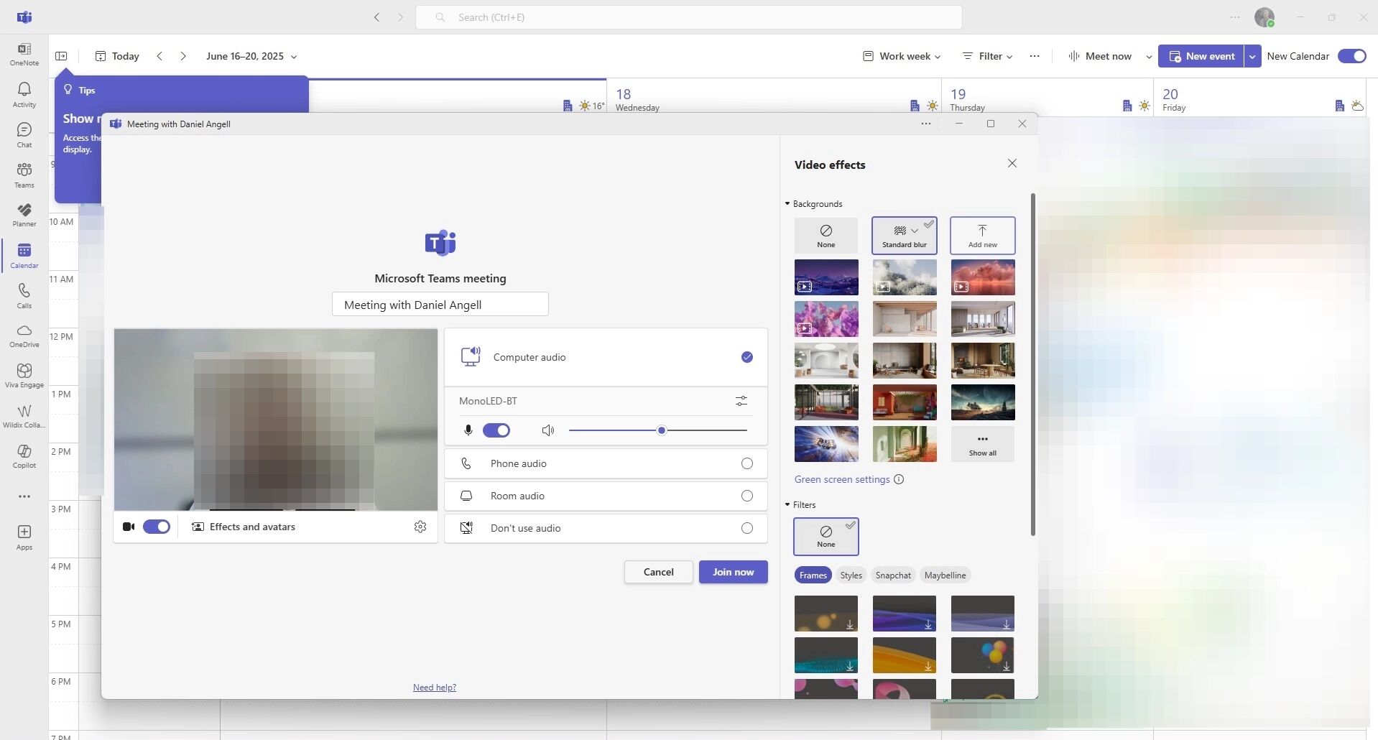Close the Video effects panel
Image resolution: width=1378 pixels, height=740 pixels.
click(1012, 164)
